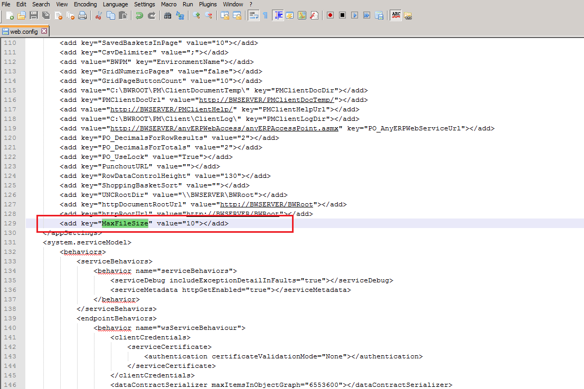Open Find with the binoculars icon
The height and width of the screenshot is (389, 584).
pos(167,16)
